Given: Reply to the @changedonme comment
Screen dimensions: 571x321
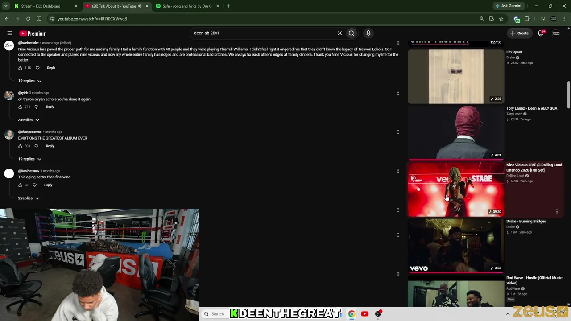Looking at the screenshot, I should 50,146.
